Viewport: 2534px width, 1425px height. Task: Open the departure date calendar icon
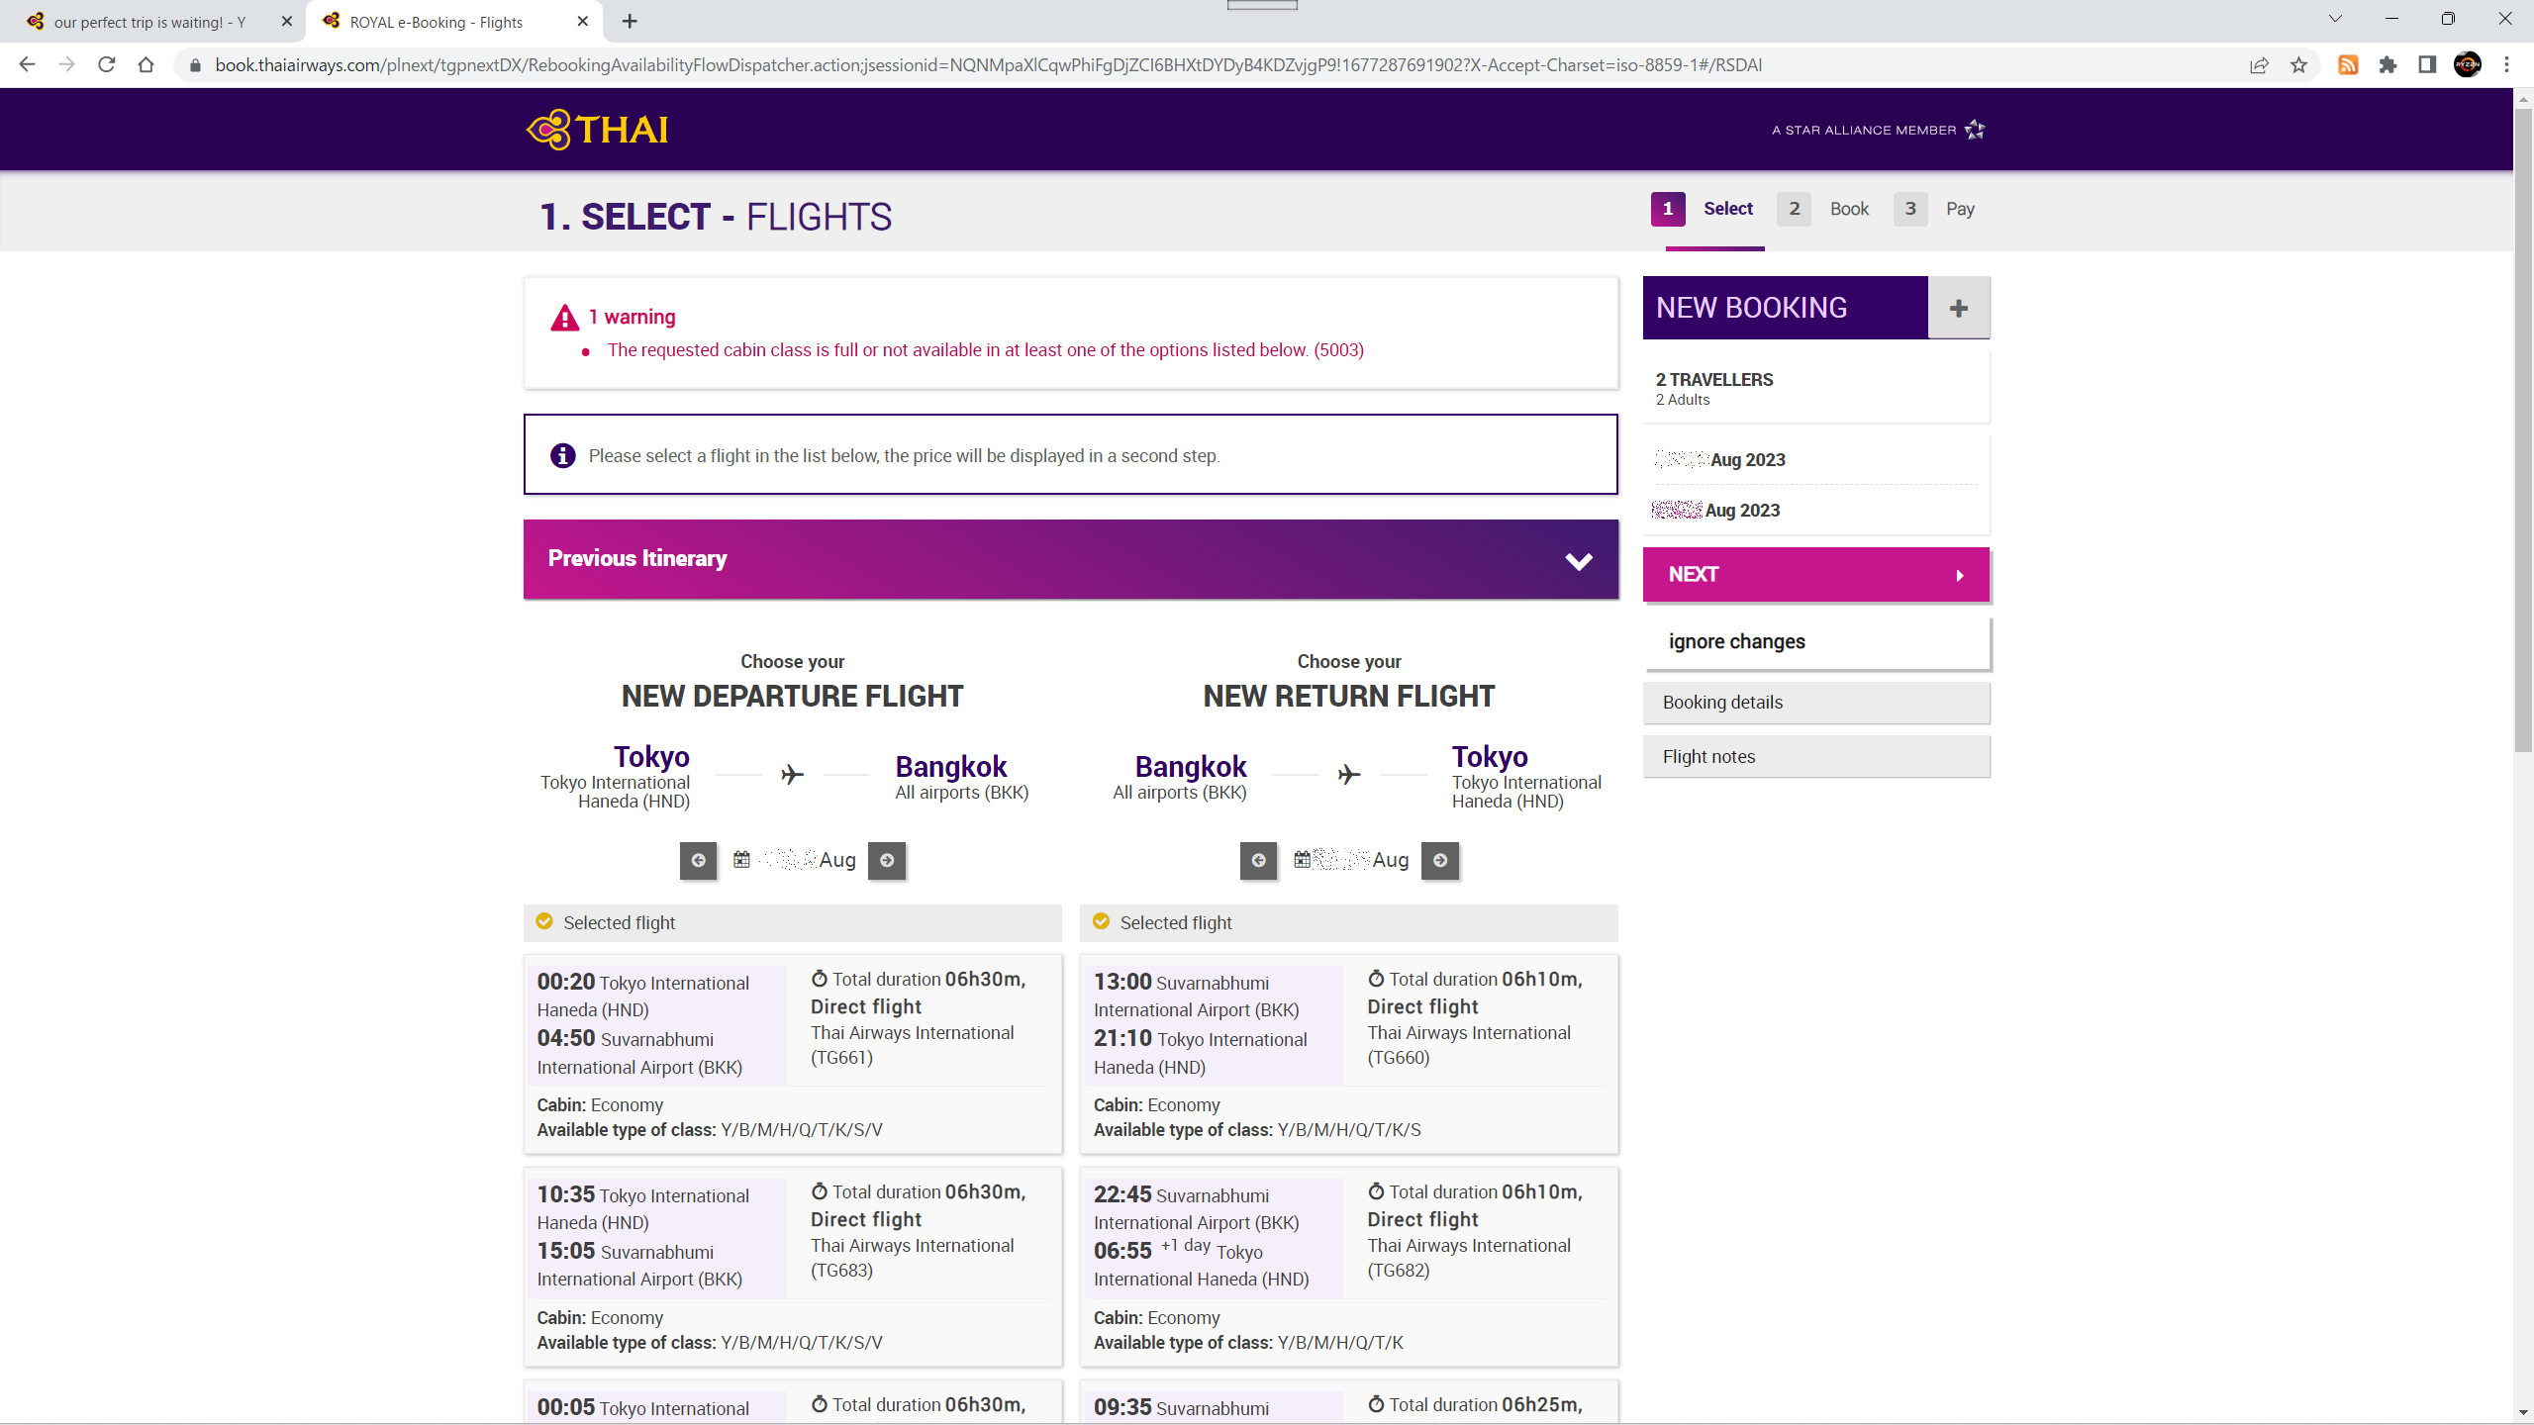(741, 859)
